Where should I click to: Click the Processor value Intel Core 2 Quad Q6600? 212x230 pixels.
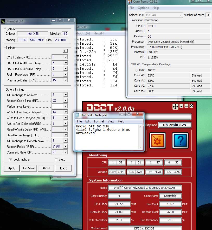click(178, 42)
